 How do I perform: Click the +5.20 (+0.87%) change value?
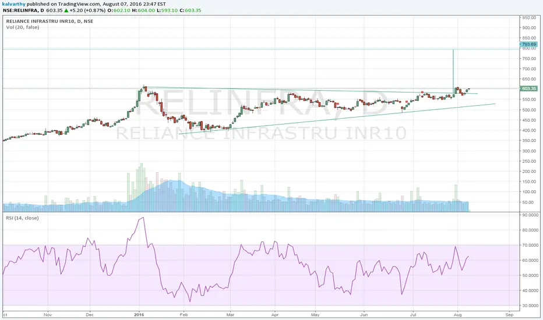pyautogui.click(x=87, y=10)
